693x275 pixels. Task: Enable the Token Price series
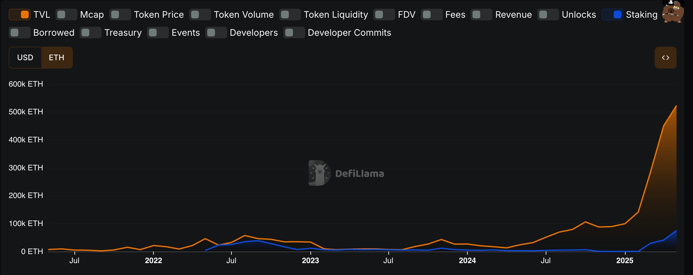[120, 15]
